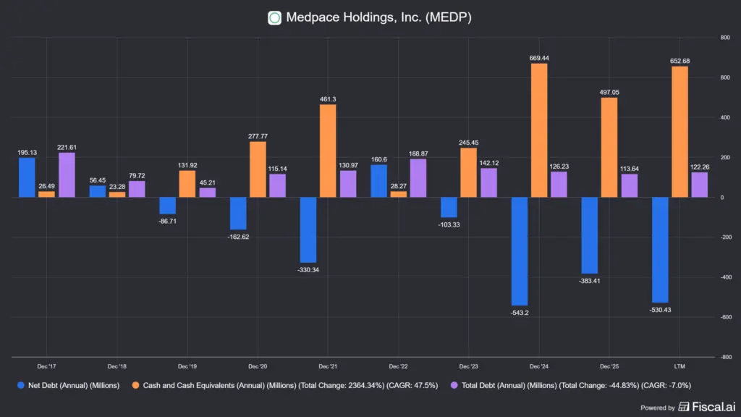
Task: Click the -162.62 net debt bar
Action: 238,214
